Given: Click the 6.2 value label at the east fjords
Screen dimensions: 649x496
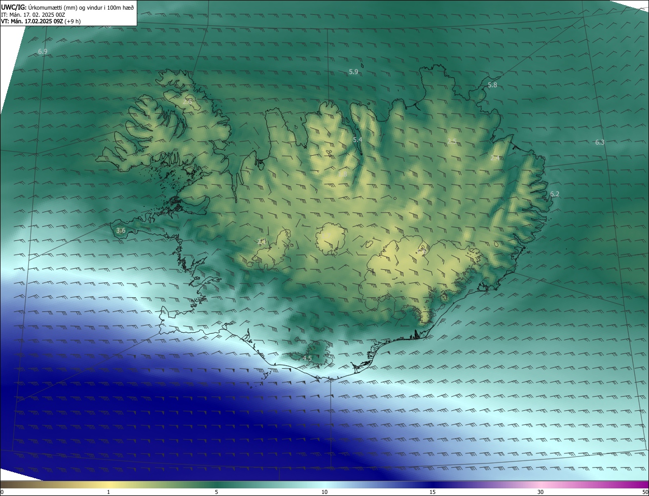Looking at the screenshot, I should 555,194.
